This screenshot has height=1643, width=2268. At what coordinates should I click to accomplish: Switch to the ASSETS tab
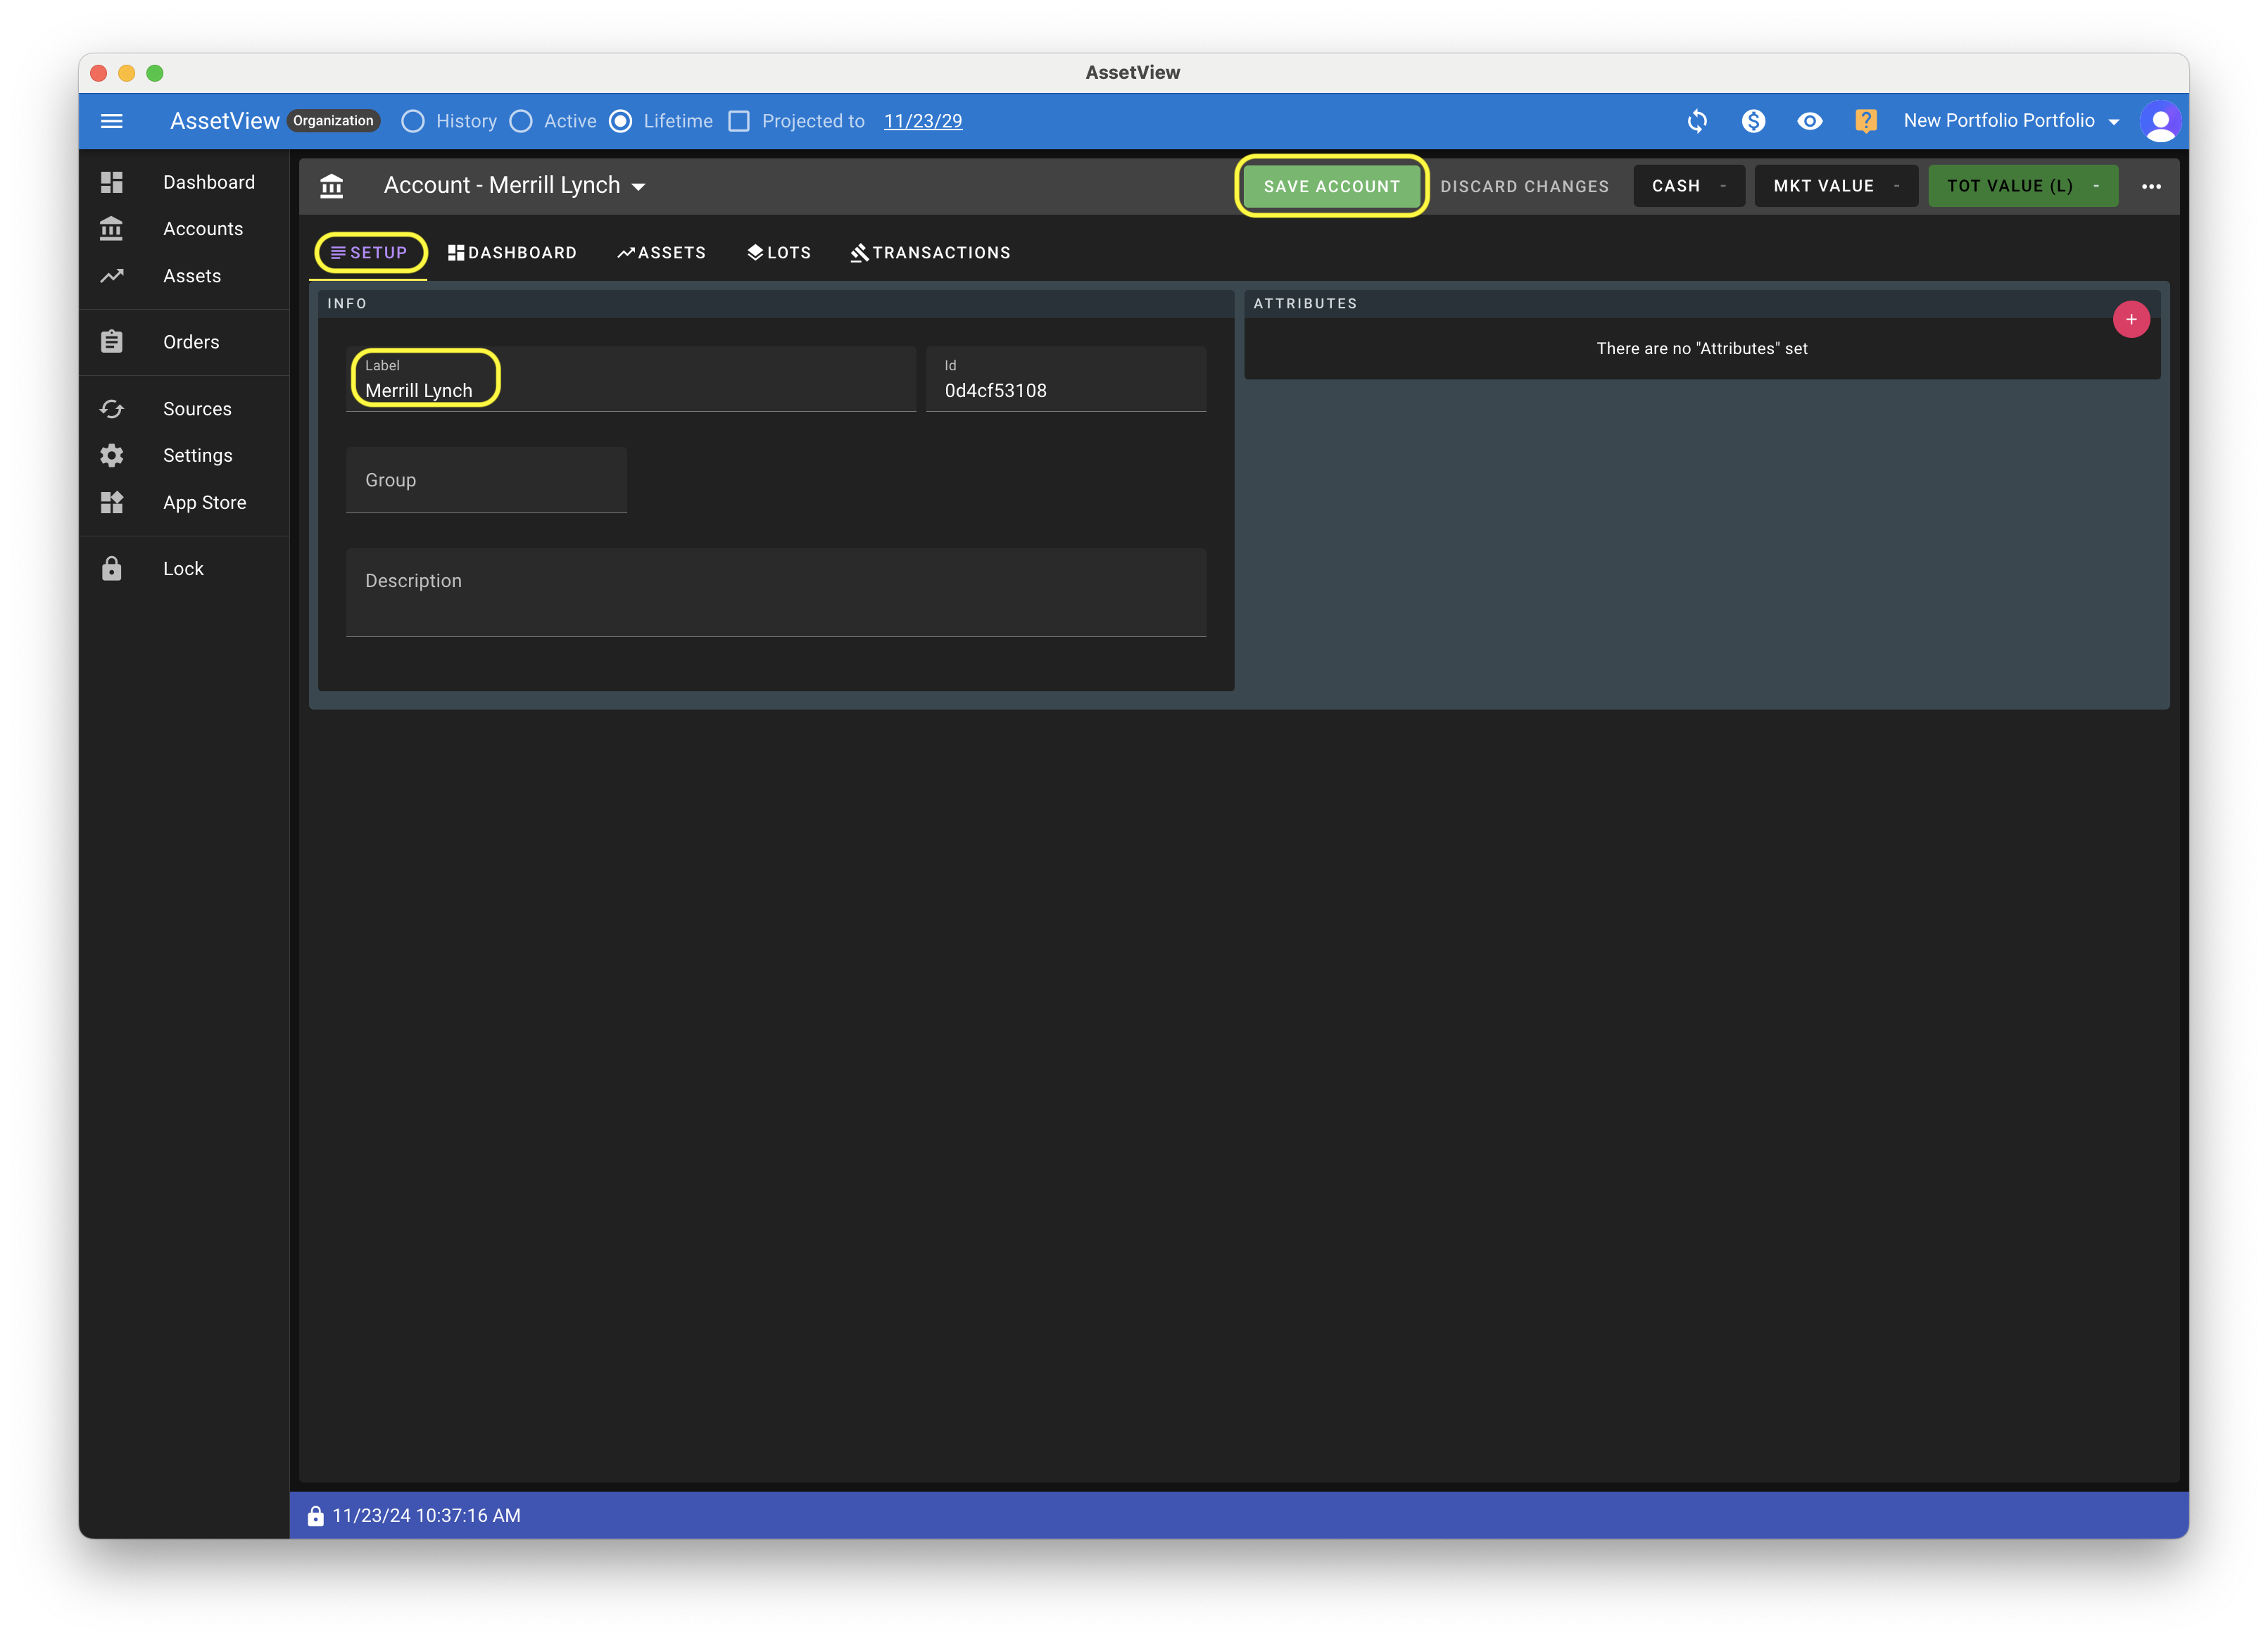[661, 253]
